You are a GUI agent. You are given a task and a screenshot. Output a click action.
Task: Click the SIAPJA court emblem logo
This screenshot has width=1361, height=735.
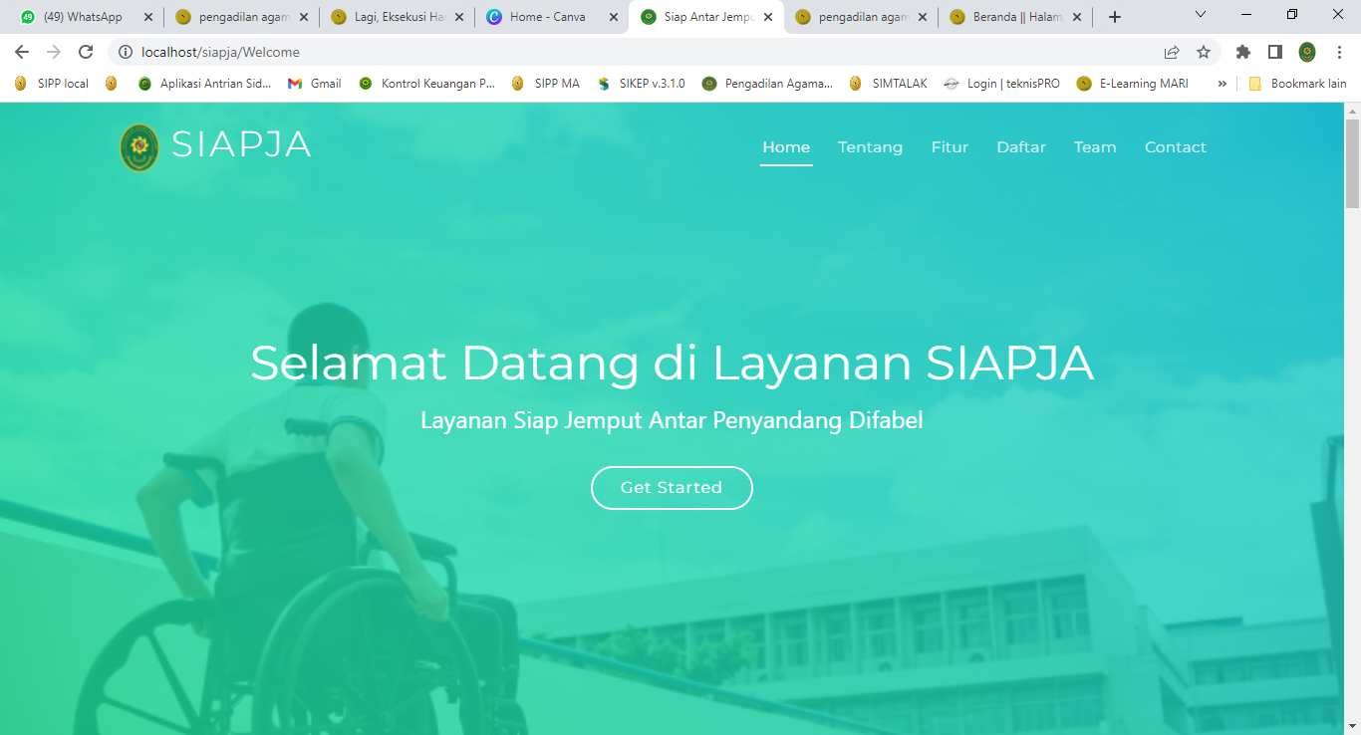[138, 147]
